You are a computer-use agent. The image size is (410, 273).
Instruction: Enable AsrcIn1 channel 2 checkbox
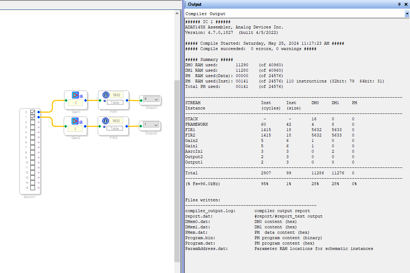[33, 122]
